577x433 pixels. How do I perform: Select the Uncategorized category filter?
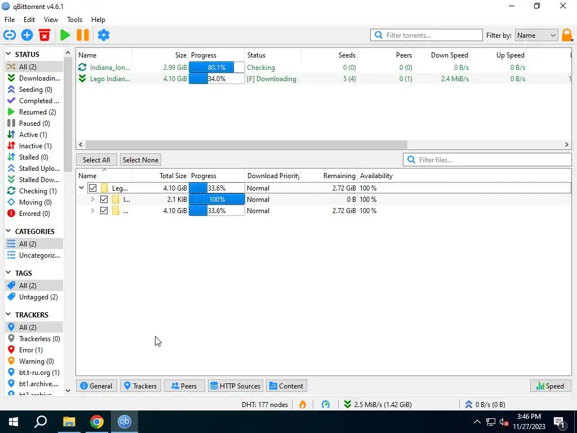pos(34,255)
